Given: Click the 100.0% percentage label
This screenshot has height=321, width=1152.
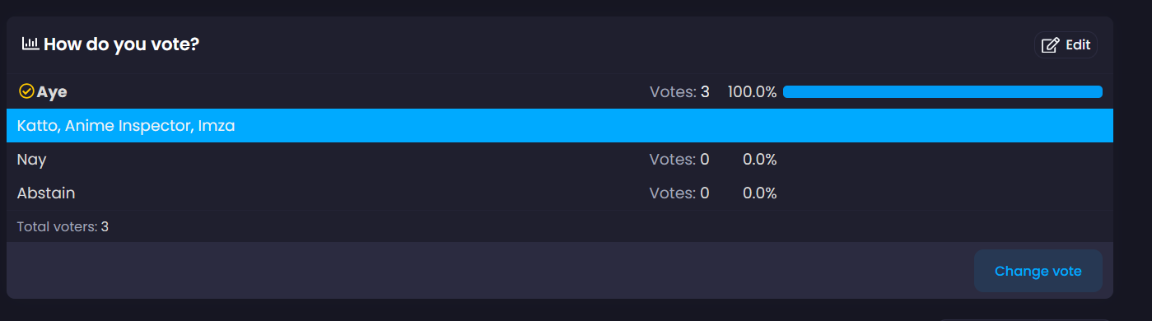Looking at the screenshot, I should click(x=752, y=92).
